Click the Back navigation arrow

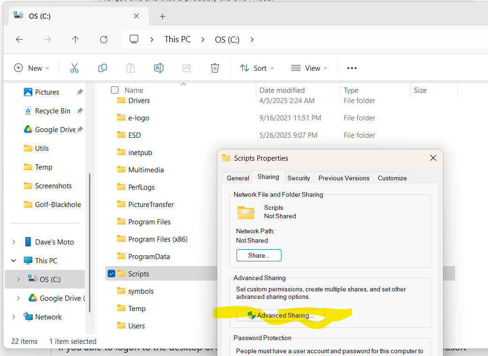(19, 39)
